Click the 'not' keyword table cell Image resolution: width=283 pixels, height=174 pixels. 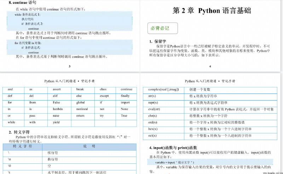click(x=105, y=110)
